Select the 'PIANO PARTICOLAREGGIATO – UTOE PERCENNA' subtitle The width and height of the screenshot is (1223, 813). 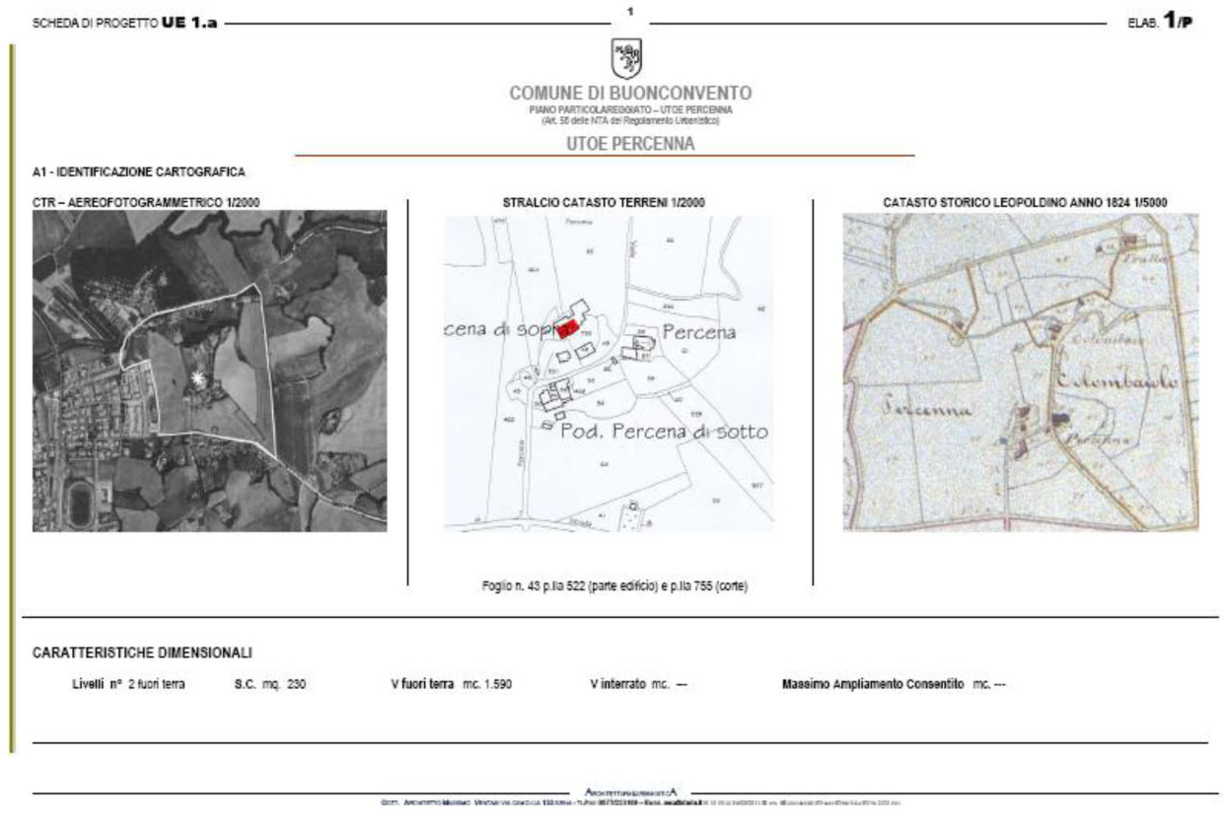point(629,109)
